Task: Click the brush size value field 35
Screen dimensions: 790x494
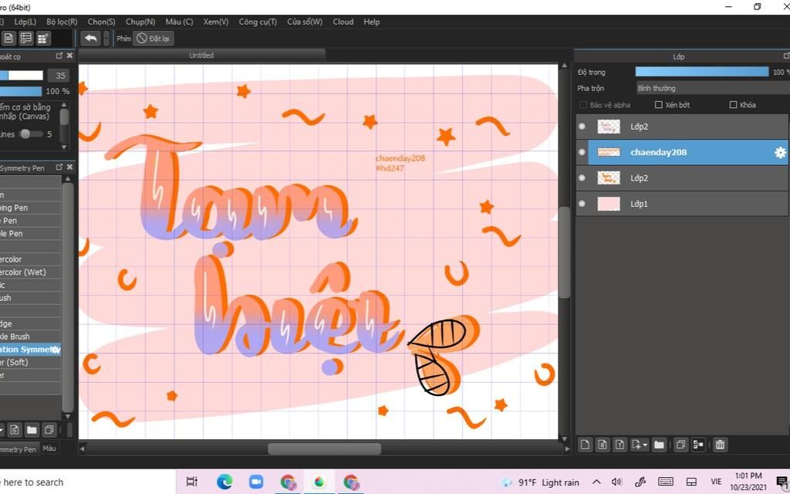Action: click(59, 76)
